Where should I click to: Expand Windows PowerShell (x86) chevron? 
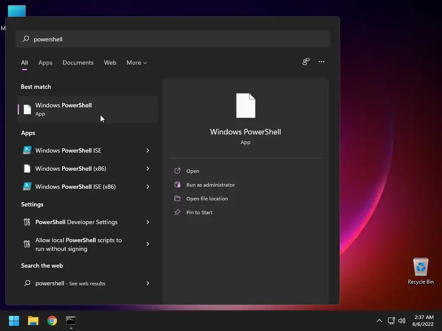tap(148, 169)
